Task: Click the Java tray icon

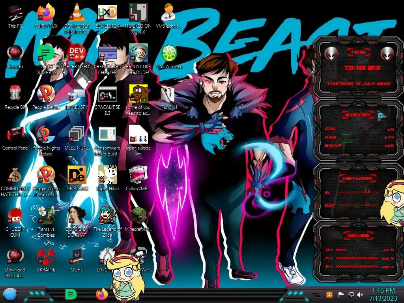Action: [329, 294]
